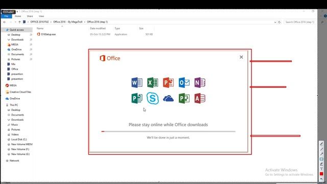Open the red color swatch in capture toolbar

[x=321, y=174]
